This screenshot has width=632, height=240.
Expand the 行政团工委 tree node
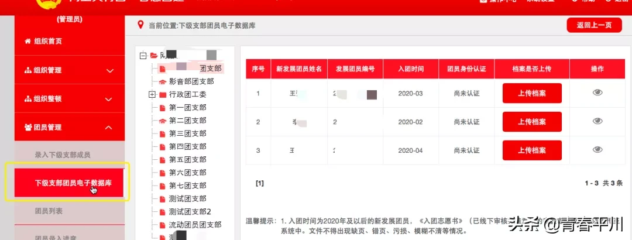[152, 95]
